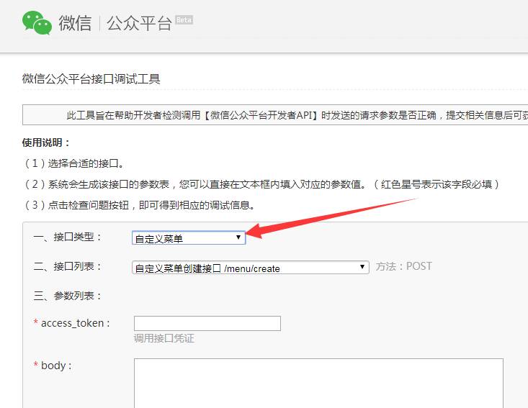Click the 一、接口类型： label
The height and width of the screenshot is (408, 528).
67,237
